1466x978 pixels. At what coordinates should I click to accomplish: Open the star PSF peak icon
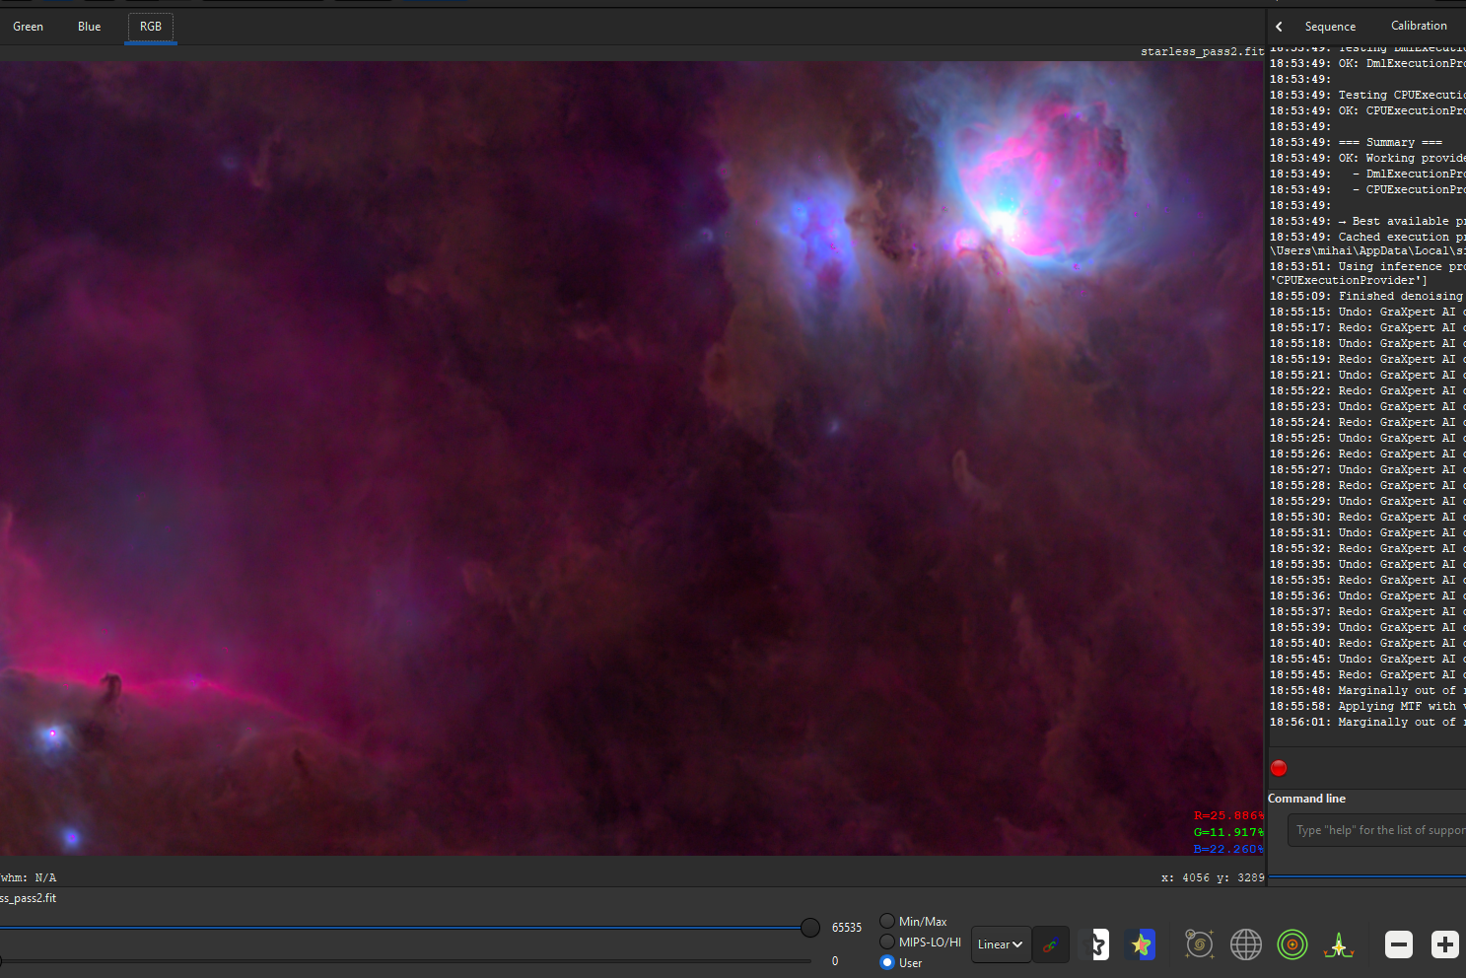(1339, 944)
